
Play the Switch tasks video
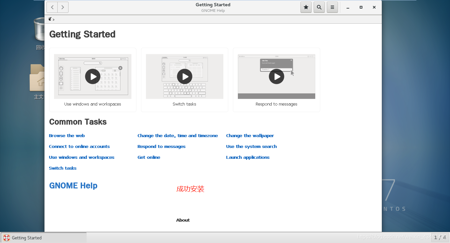[184, 76]
